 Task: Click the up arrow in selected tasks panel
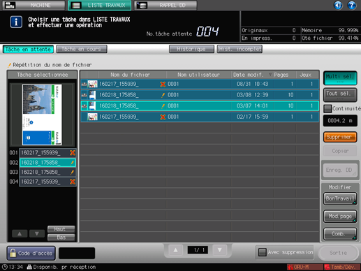click(20, 233)
